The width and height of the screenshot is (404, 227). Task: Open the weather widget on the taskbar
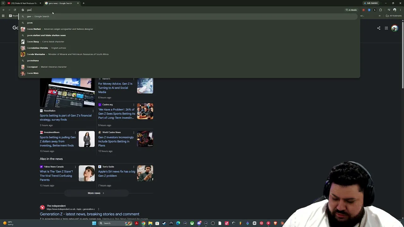coord(8,223)
